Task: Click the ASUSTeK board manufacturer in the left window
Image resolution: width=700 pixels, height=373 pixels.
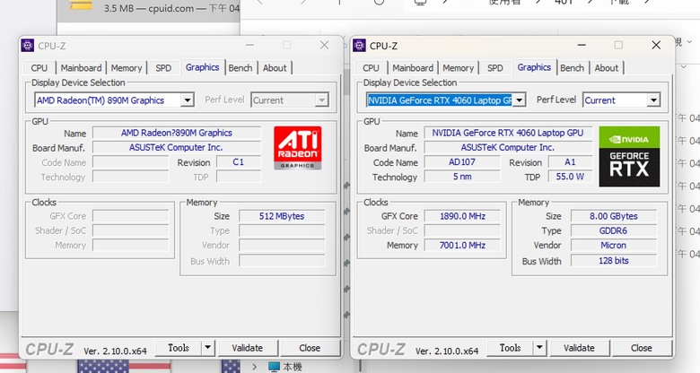Action: pos(177,148)
